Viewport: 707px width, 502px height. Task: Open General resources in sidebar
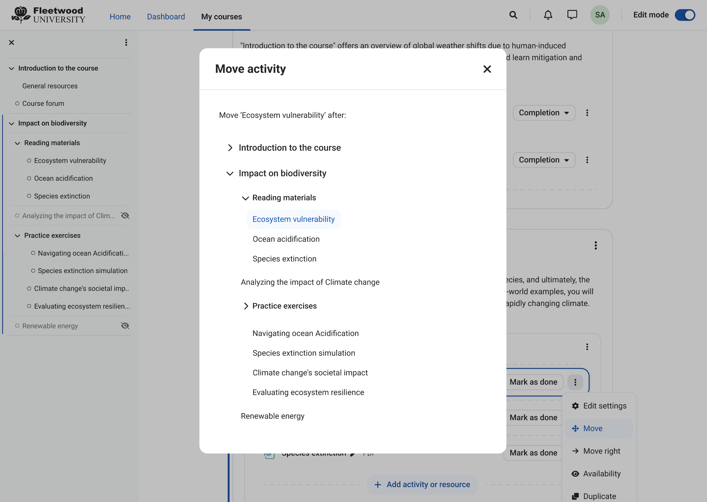click(x=50, y=86)
